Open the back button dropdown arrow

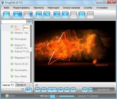[x=21, y=15]
